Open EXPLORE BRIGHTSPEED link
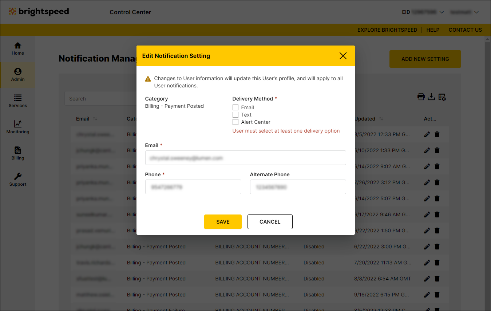This screenshot has height=311, width=491. (387, 30)
